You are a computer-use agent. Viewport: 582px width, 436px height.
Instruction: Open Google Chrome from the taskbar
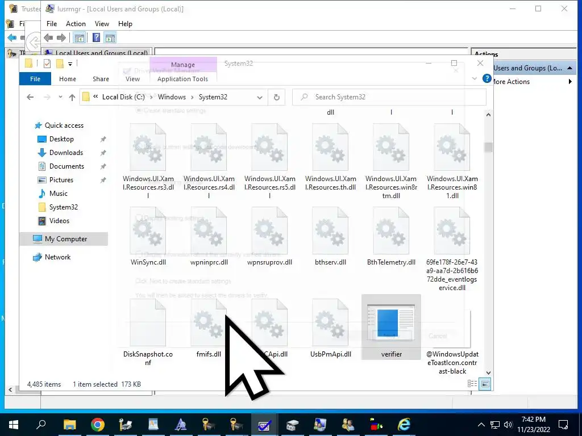tap(97, 425)
